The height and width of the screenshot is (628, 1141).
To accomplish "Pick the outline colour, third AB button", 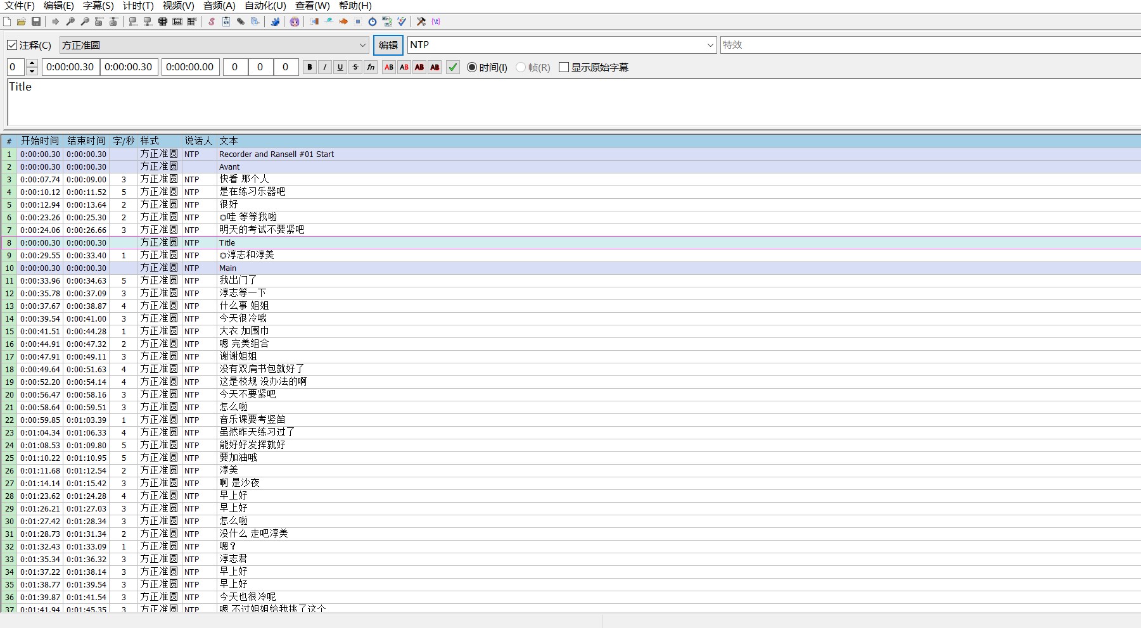I will (x=419, y=67).
